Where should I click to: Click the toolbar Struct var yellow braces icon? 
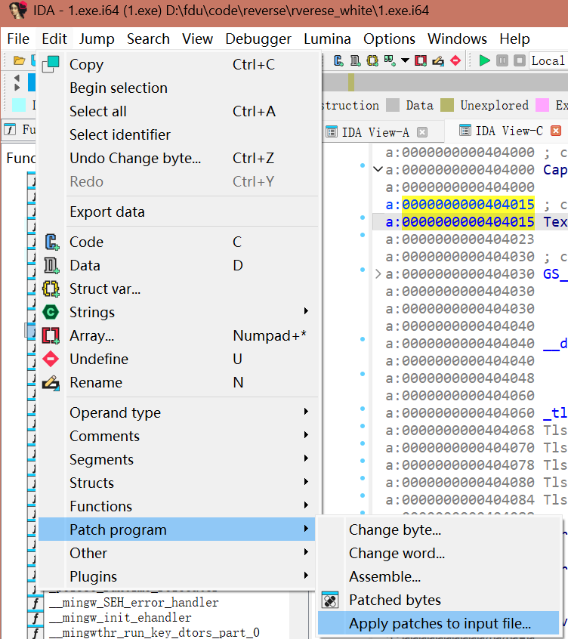coord(372,60)
